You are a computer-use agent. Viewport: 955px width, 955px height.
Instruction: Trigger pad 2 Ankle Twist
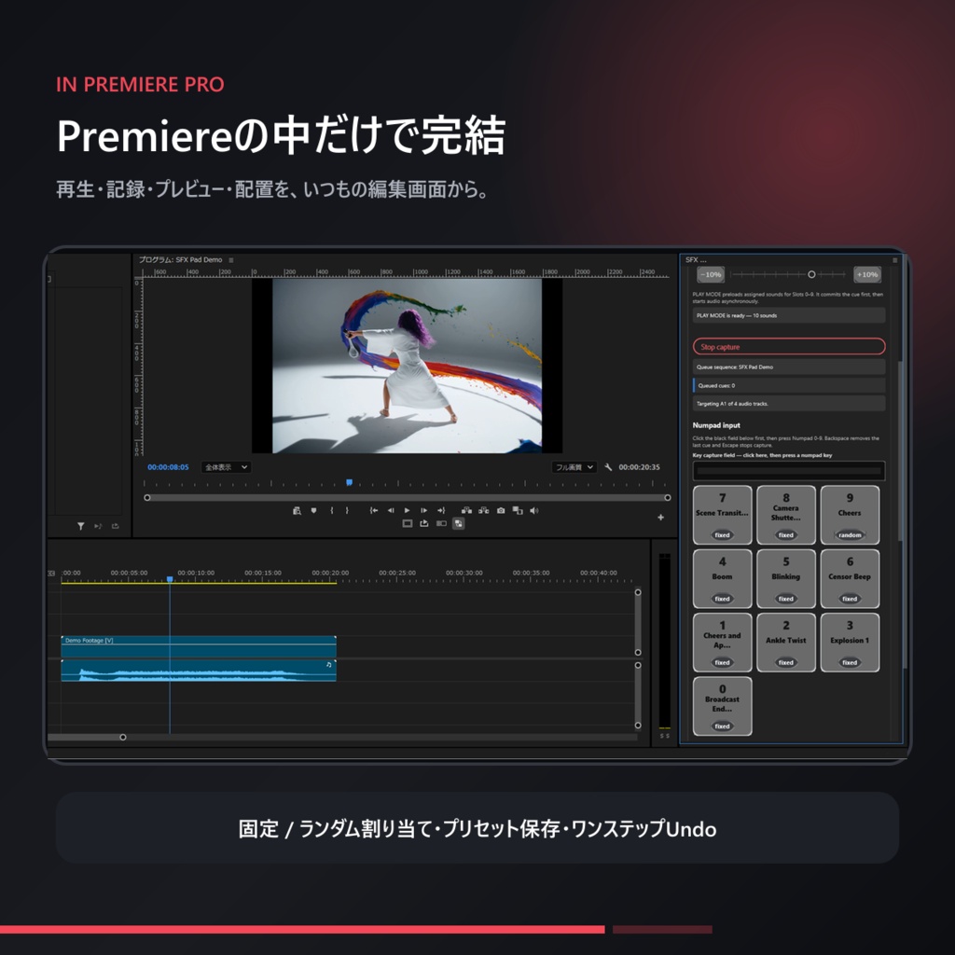[785, 643]
